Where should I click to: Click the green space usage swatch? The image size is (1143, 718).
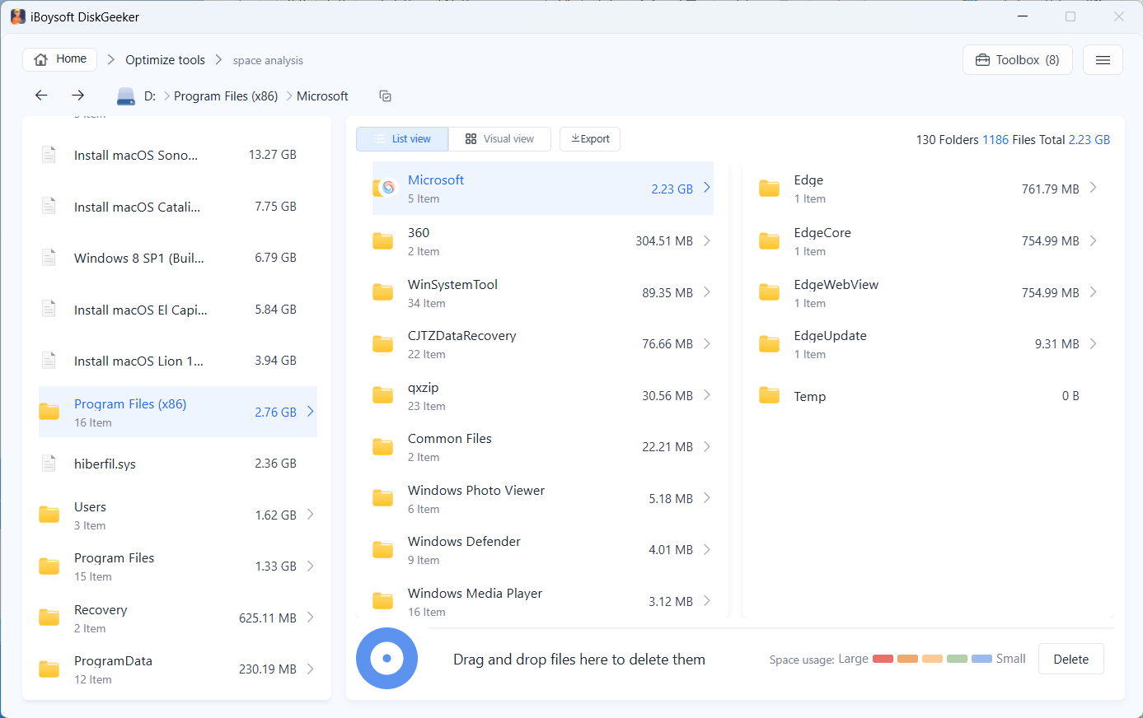click(957, 659)
